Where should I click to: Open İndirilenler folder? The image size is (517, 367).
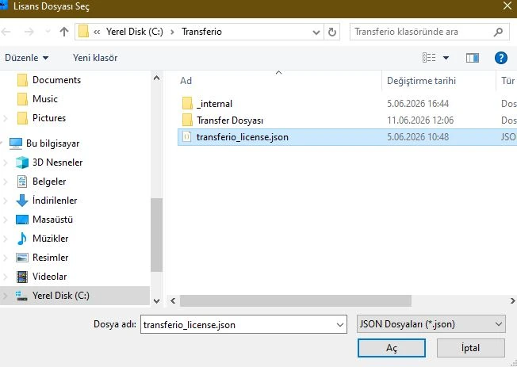point(55,201)
